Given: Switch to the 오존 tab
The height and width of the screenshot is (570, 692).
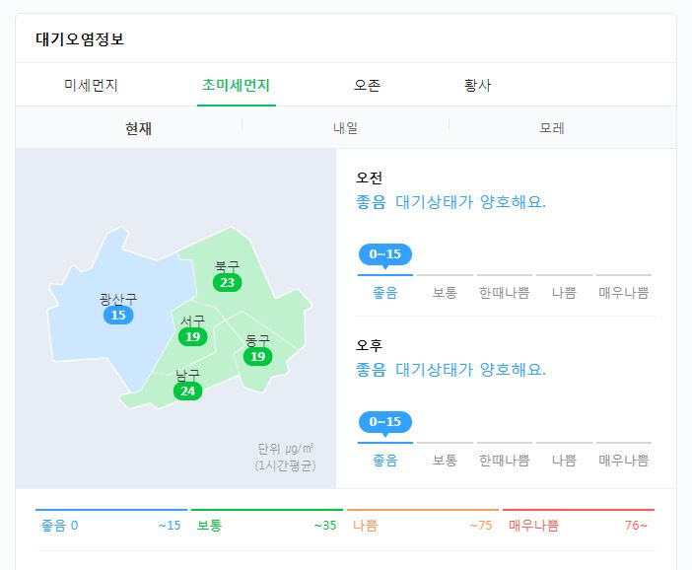Looking at the screenshot, I should click(x=367, y=85).
